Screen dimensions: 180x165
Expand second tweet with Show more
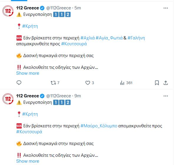pyautogui.click(x=28, y=161)
